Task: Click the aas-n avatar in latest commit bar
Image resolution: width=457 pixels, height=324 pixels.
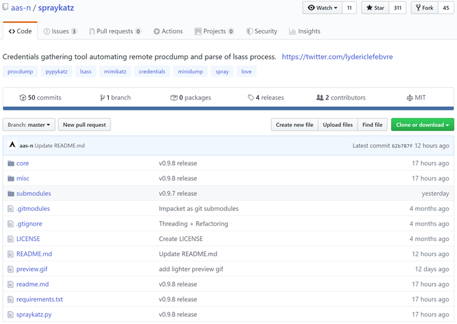Action: tap(12, 145)
